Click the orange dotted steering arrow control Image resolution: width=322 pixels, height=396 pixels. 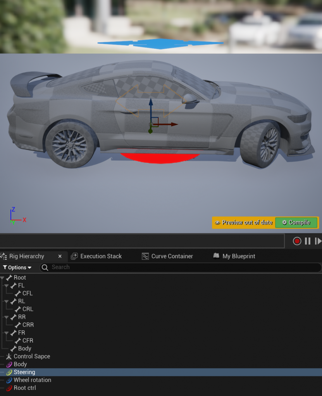pos(151,101)
